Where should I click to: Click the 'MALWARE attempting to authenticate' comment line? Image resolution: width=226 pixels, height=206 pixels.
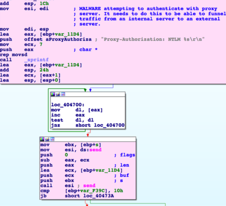click(x=145, y=9)
